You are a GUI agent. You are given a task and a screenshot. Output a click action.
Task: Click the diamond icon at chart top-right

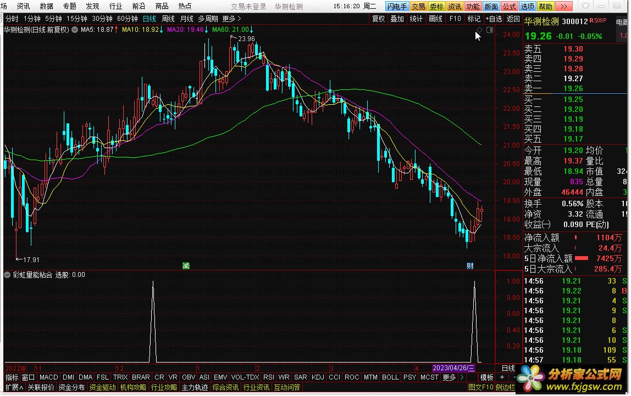click(479, 30)
